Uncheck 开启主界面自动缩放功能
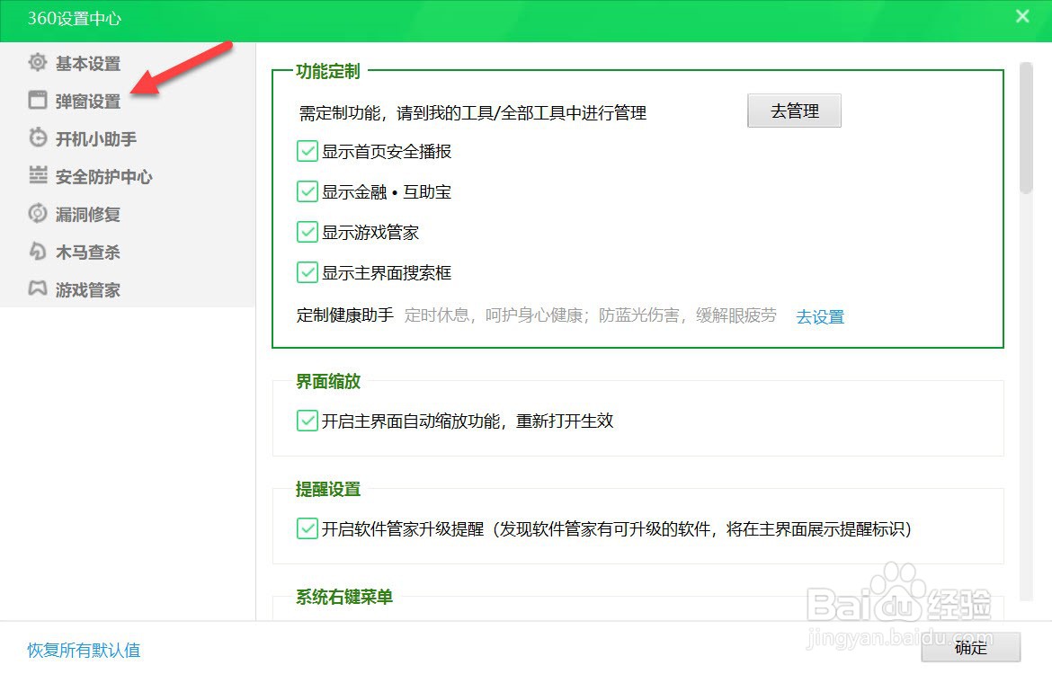1052x674 pixels. (308, 421)
